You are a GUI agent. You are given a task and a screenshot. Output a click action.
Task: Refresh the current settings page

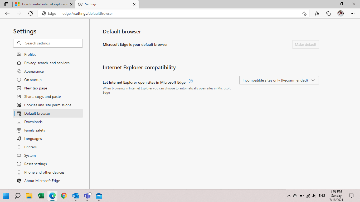(31, 13)
